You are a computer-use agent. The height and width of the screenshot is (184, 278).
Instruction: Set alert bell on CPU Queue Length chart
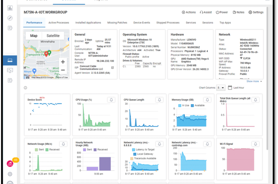[x=159, y=100]
